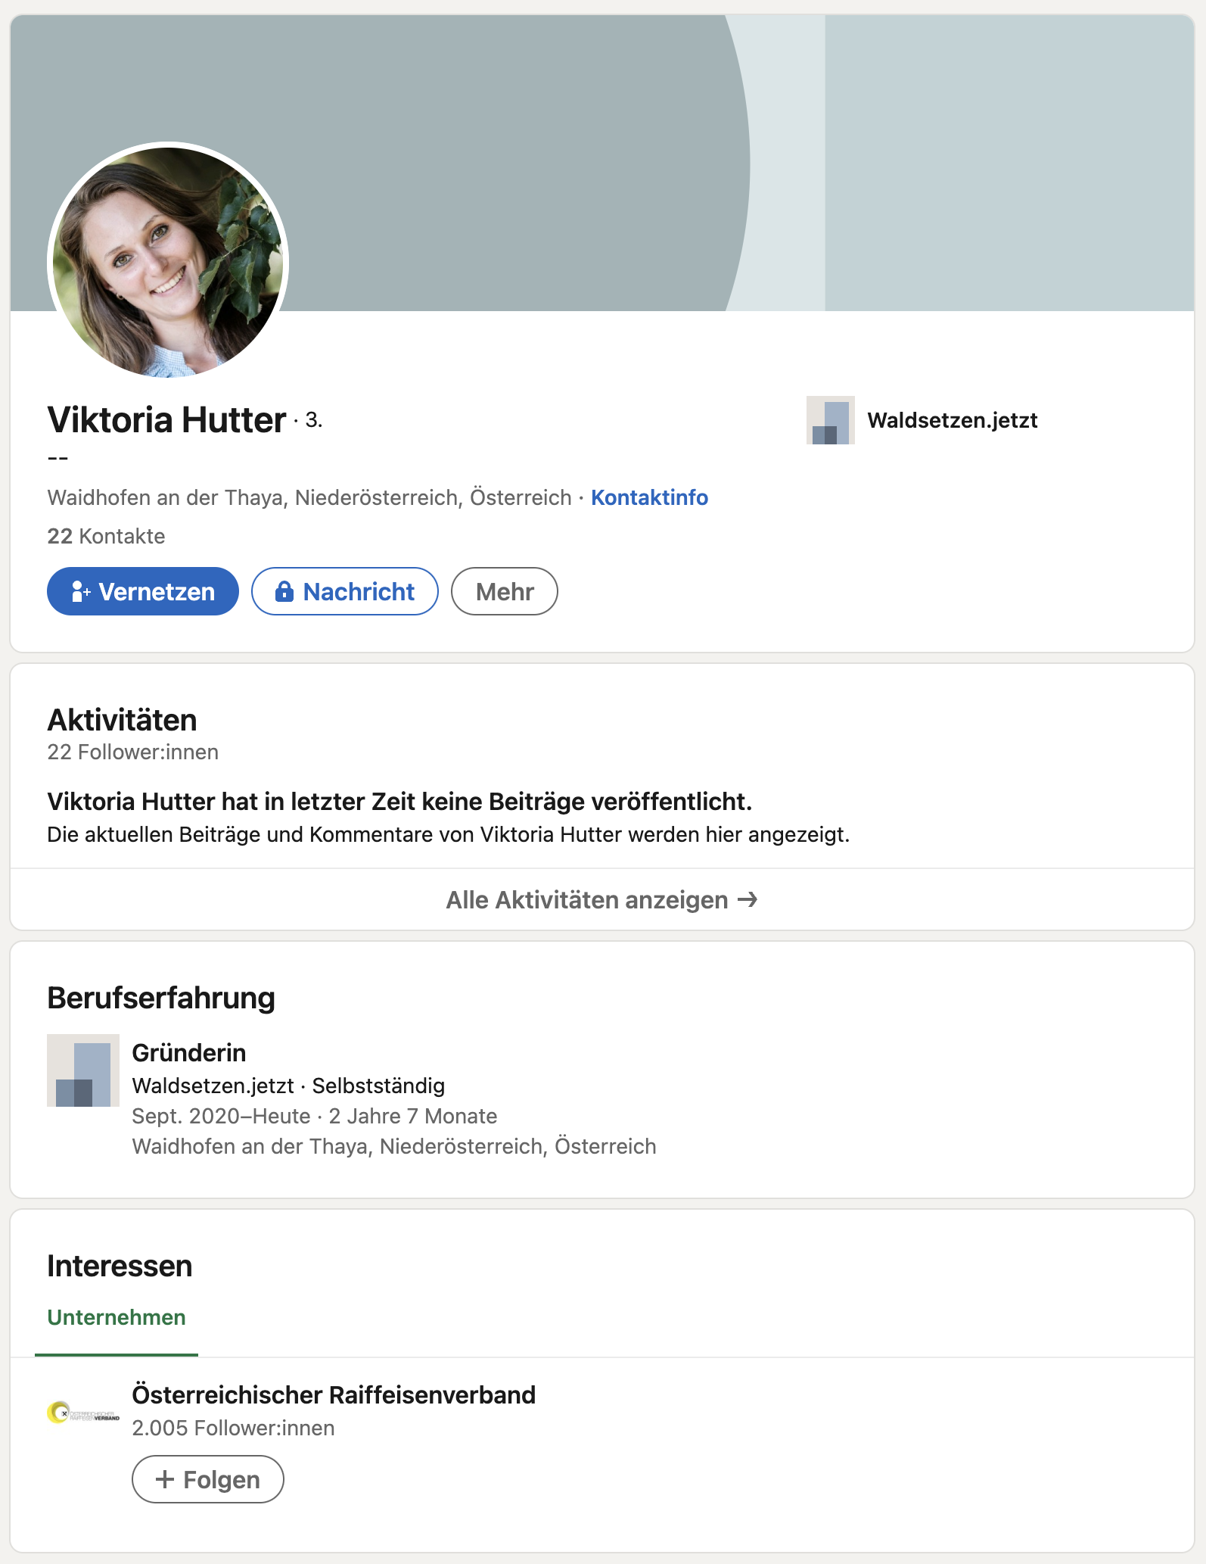Open Österreichischer Raiffeisenverband company page
The height and width of the screenshot is (1564, 1206).
click(334, 1394)
